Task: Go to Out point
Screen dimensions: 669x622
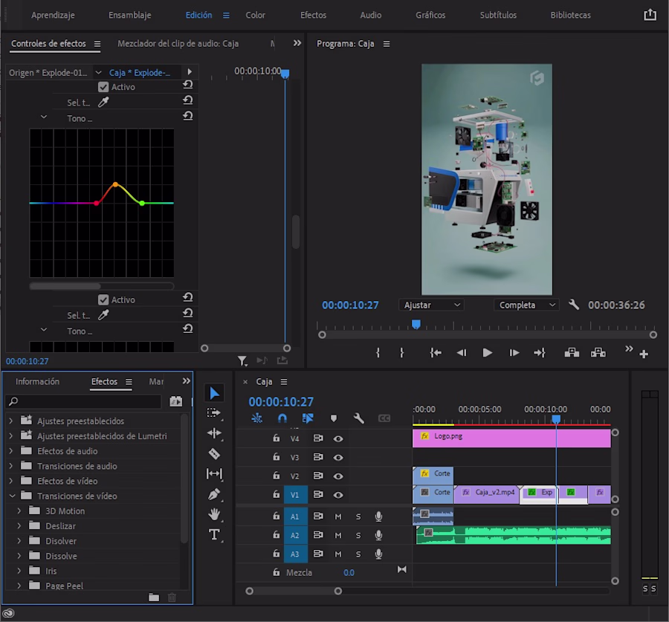Action: click(540, 353)
